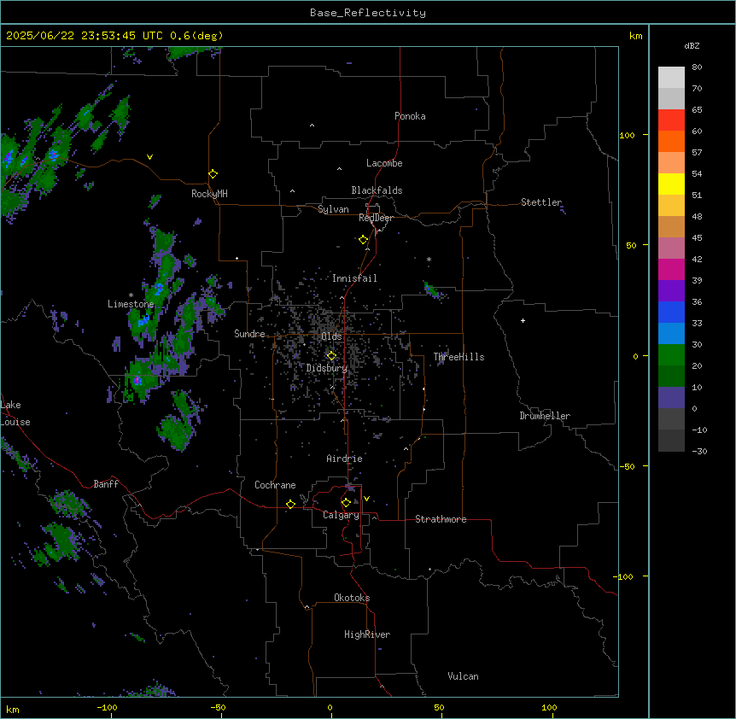Select the Olds label
Screen dimensions: 736x719
point(331,336)
